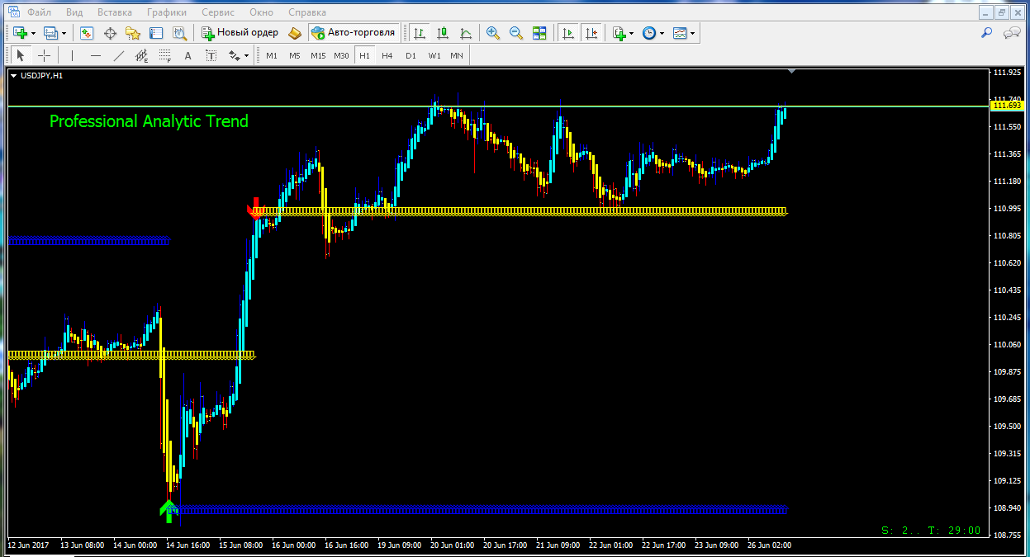Select the Trendline drawing tool
Image resolution: width=1030 pixels, height=557 pixels.
coord(118,55)
